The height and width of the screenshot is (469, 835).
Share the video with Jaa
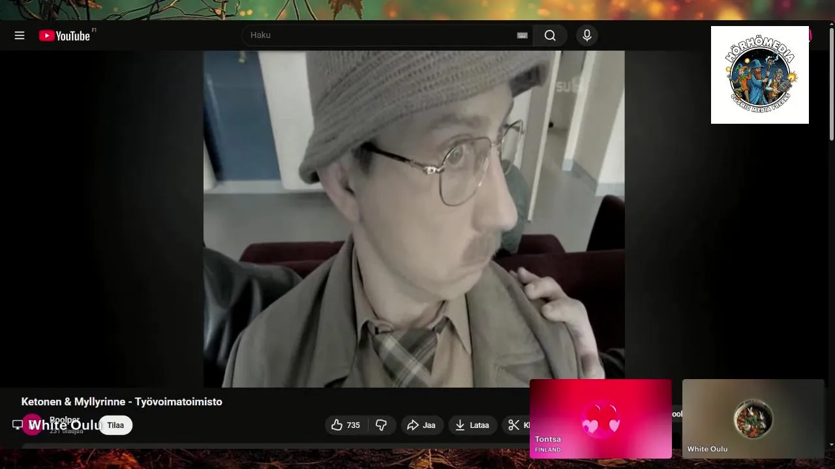point(421,425)
